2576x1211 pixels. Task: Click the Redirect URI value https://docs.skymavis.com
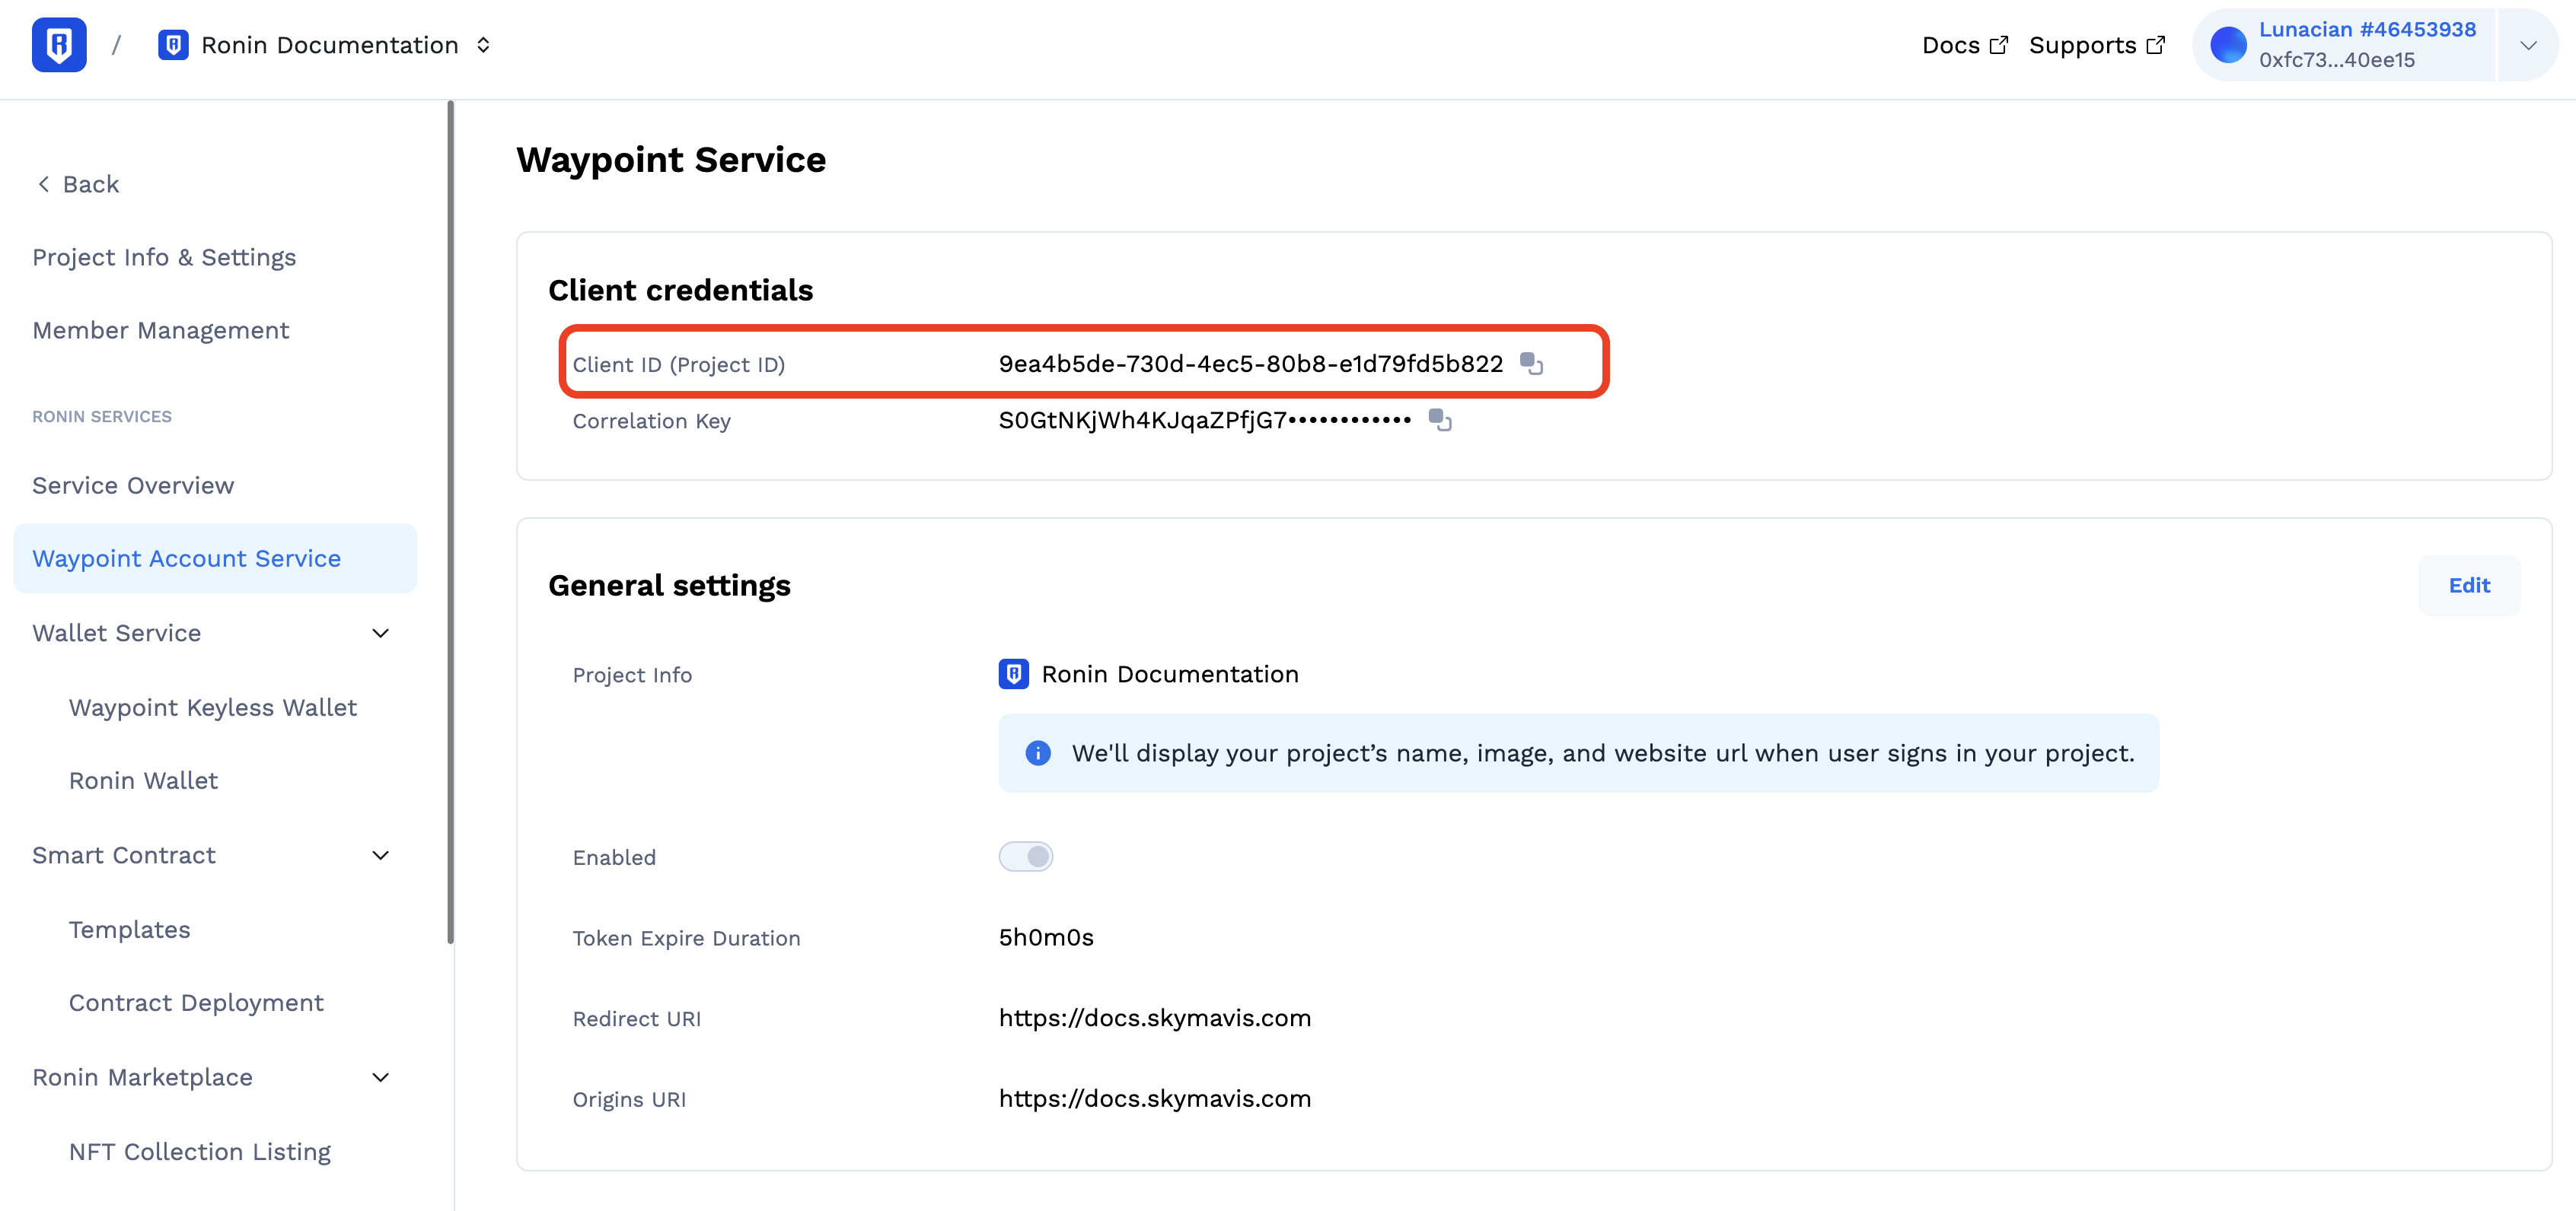(1154, 1018)
